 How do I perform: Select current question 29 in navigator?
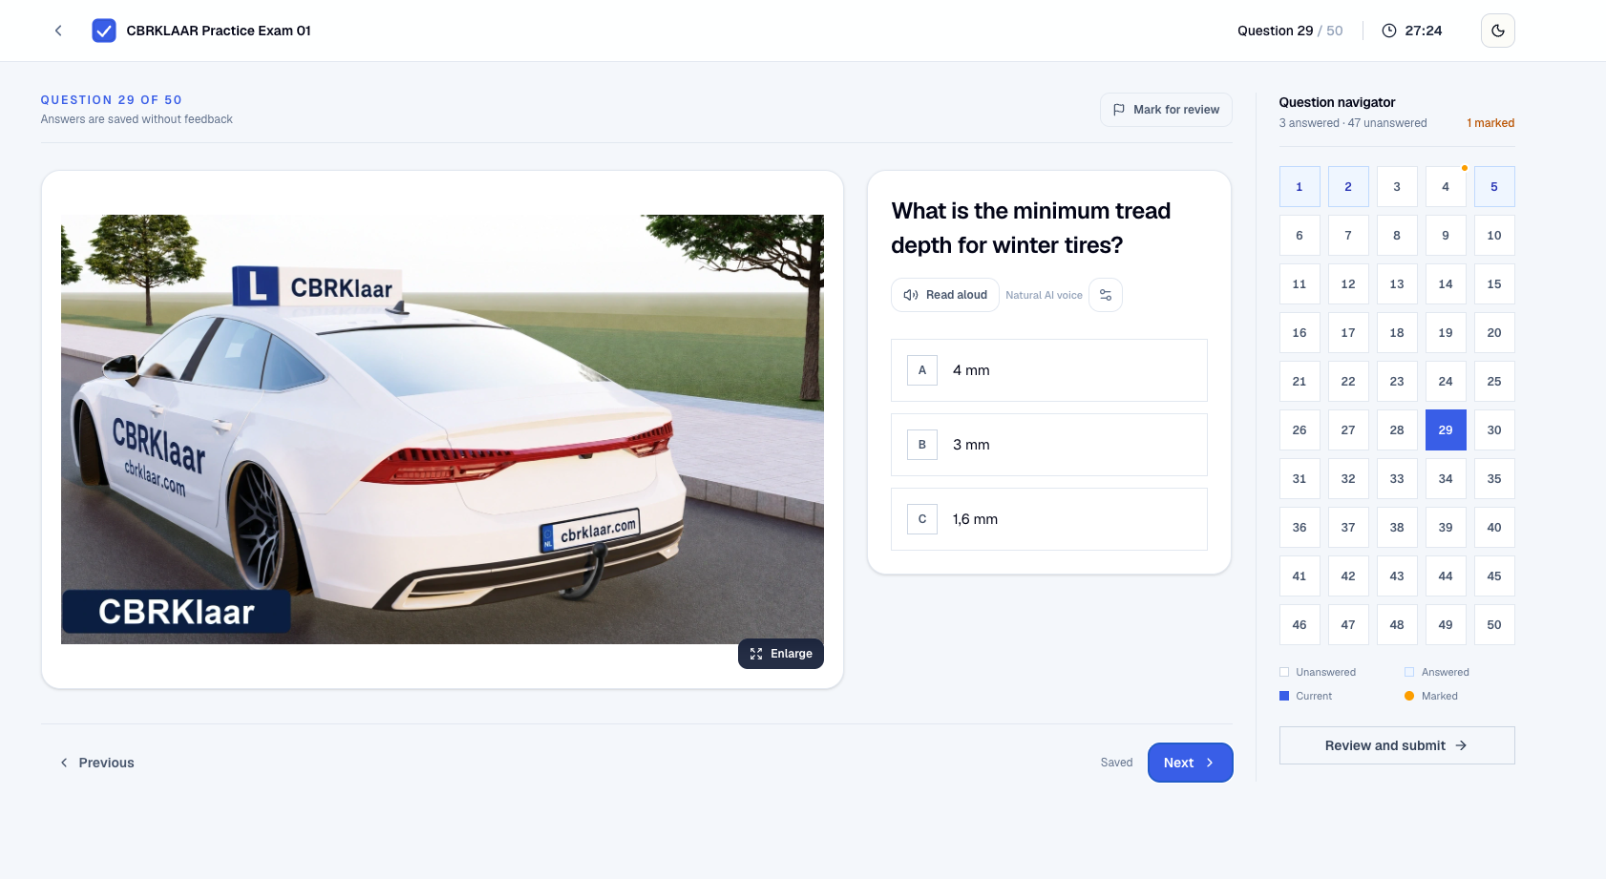click(1446, 430)
